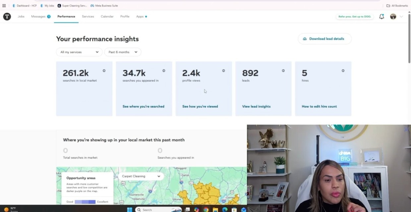Open All Bookmarks folder
This screenshot has height=212, width=411.
click(397, 6)
